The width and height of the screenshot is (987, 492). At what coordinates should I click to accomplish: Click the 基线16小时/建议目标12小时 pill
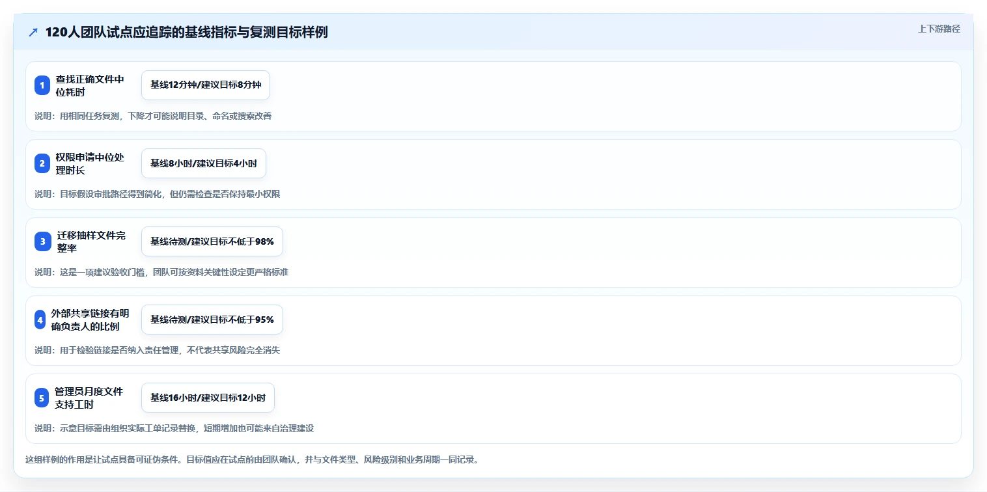pos(208,398)
